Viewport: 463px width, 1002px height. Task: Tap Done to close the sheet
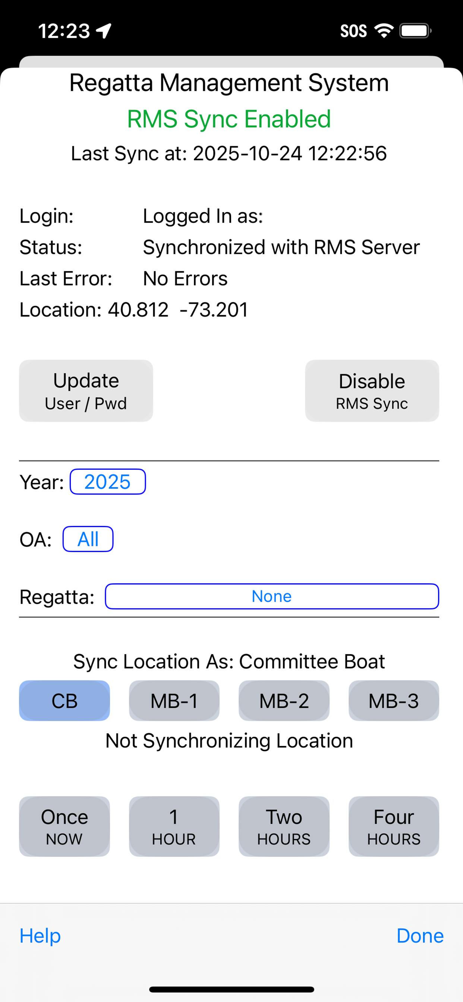pos(420,936)
